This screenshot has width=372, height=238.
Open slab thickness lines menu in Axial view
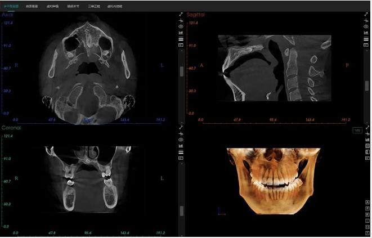tap(181, 39)
